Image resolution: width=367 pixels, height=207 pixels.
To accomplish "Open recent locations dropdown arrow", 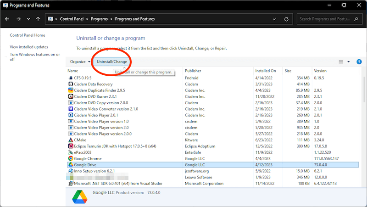I will 28,19.
